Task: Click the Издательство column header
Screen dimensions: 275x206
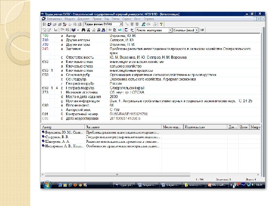Action: 205,127
